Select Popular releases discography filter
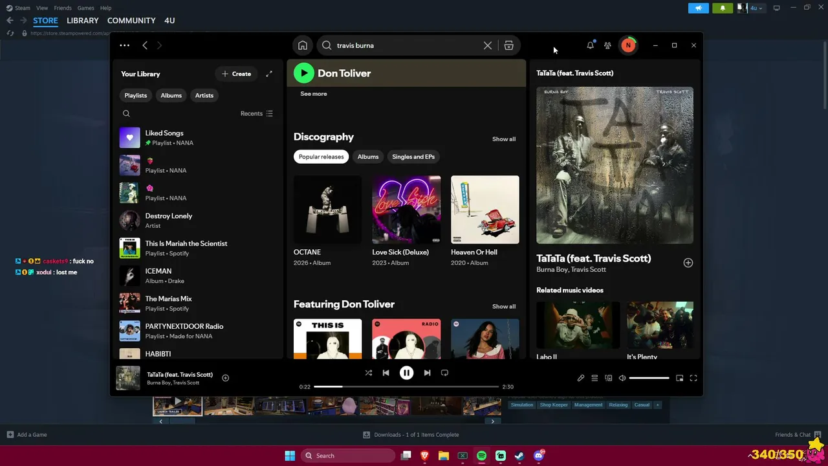 [x=321, y=157]
